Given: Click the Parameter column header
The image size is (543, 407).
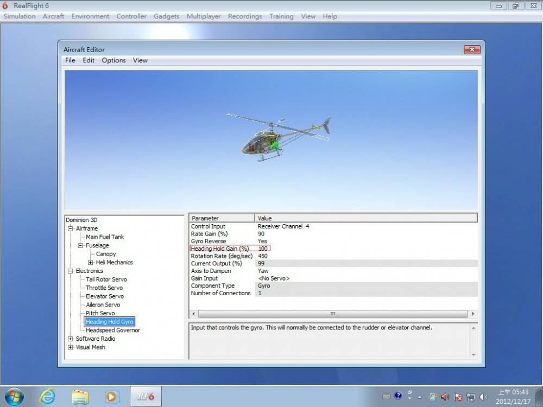Looking at the screenshot, I should click(222, 218).
